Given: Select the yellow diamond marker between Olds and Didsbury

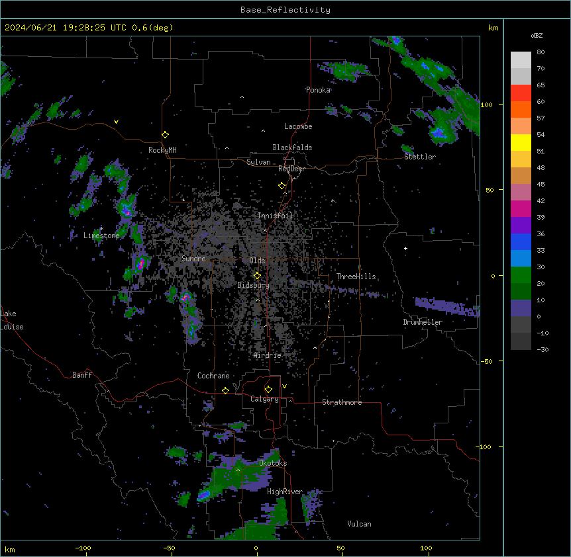Looking at the screenshot, I should (x=257, y=276).
